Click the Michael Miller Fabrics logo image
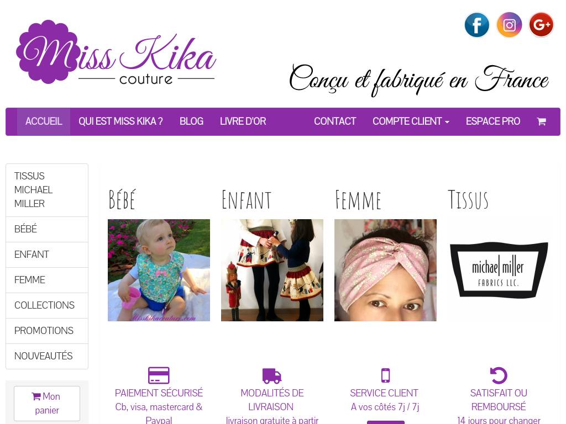The height and width of the screenshot is (424, 566). 499,270
